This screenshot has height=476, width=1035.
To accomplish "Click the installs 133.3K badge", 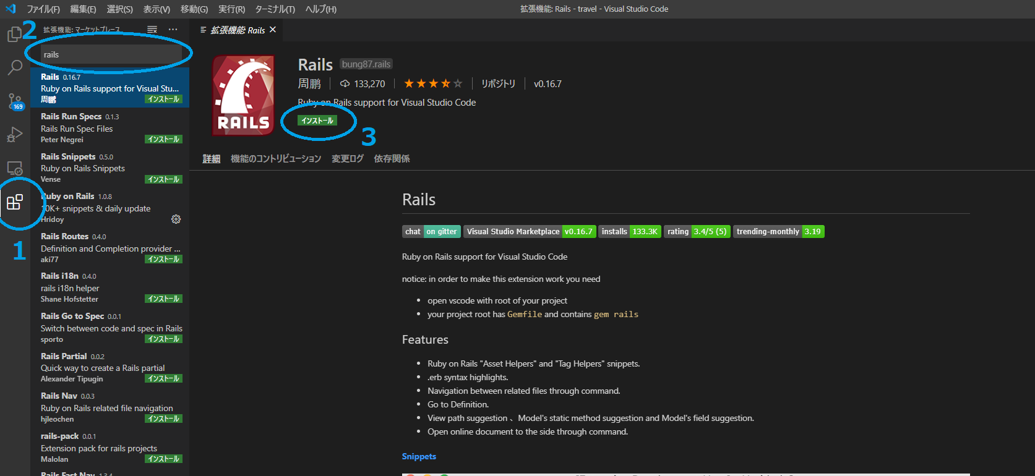I will point(630,231).
